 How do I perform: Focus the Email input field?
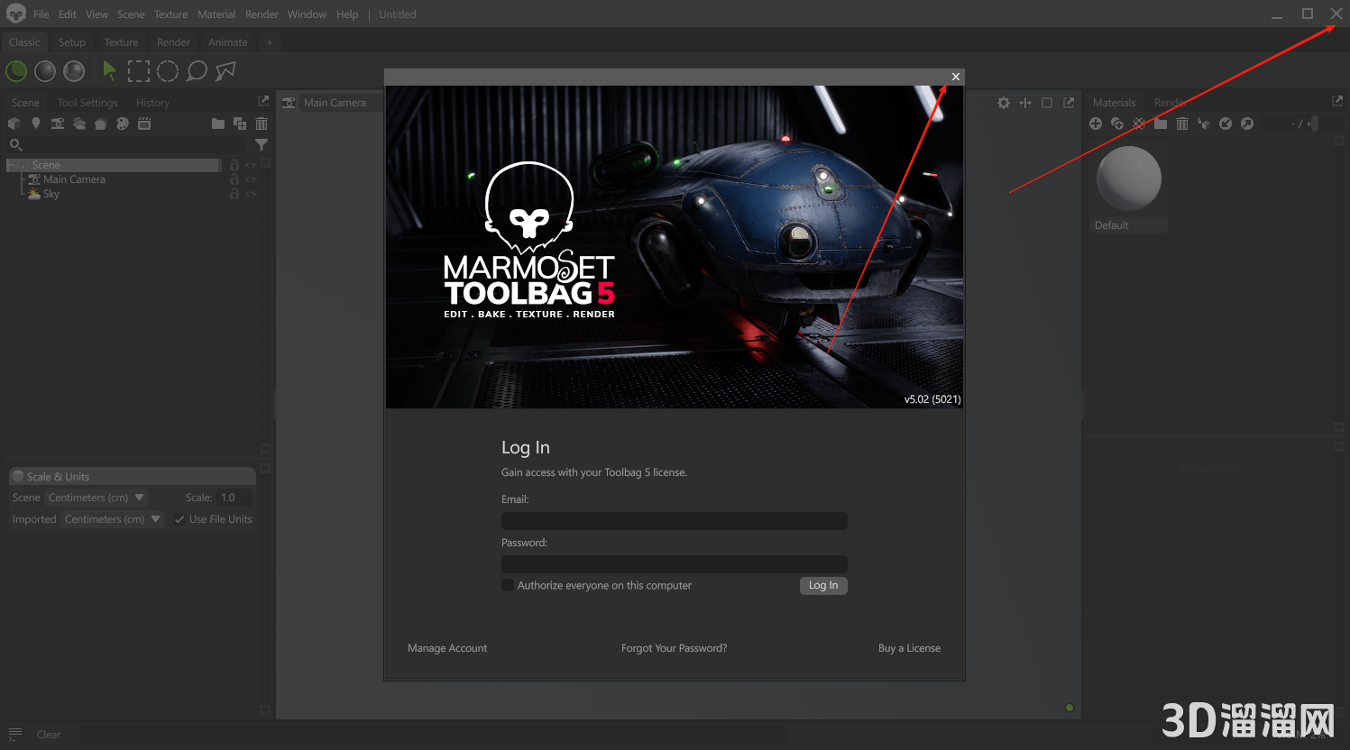point(675,521)
